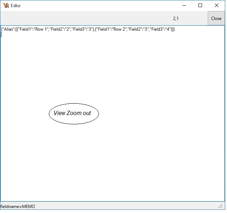Maximize the Editor window

click(x=200, y=5)
